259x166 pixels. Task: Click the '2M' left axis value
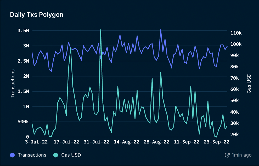26,76
